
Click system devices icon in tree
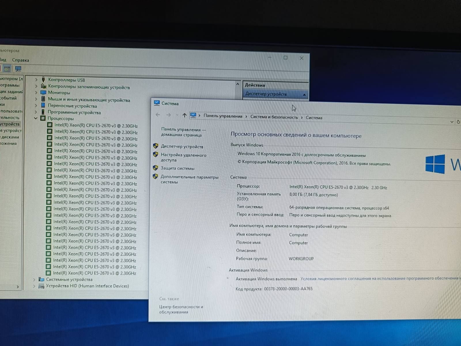41,279
